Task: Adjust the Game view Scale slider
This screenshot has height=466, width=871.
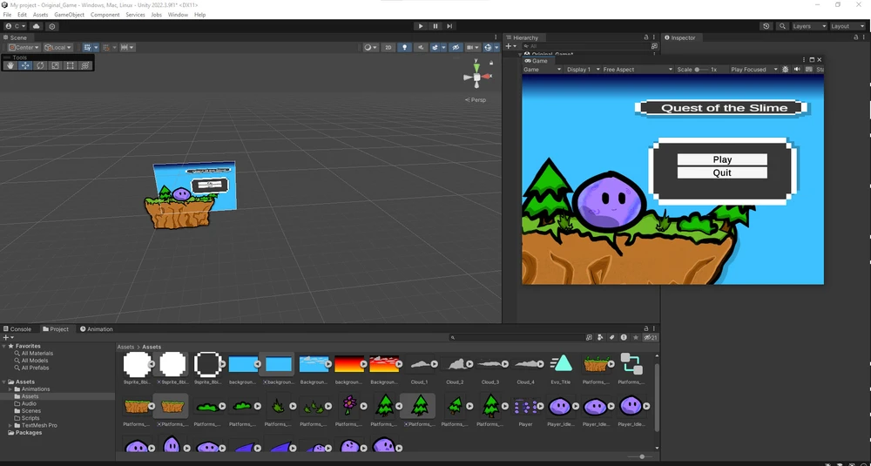Action: [698, 70]
